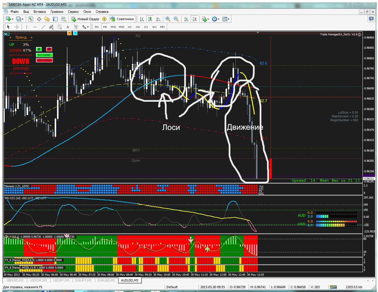This screenshot has width=378, height=292.
Task: Toggle chart Auto Scroll
Action: pyautogui.click(x=186, y=19)
